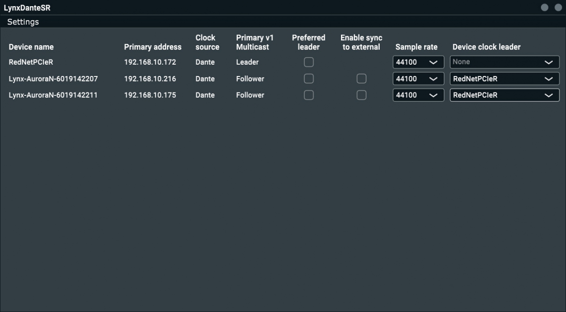This screenshot has width=566, height=312.
Task: Enable sync to external for Lynx-AuroraN-6019142207
Action: click(x=361, y=78)
